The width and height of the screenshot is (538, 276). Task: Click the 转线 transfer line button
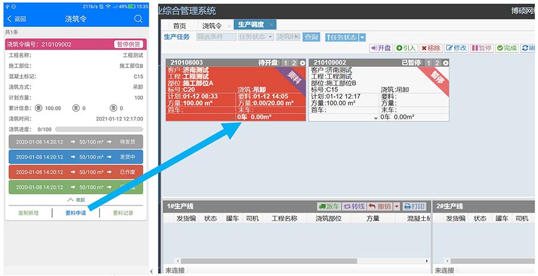pos(354,206)
